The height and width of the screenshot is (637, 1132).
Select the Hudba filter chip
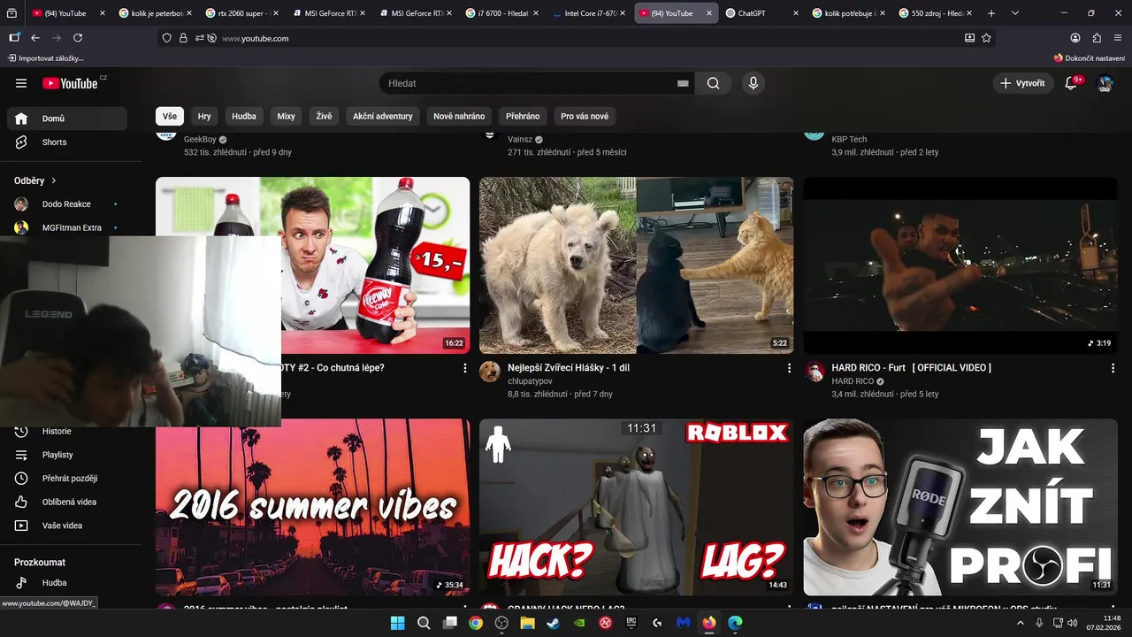tap(244, 116)
